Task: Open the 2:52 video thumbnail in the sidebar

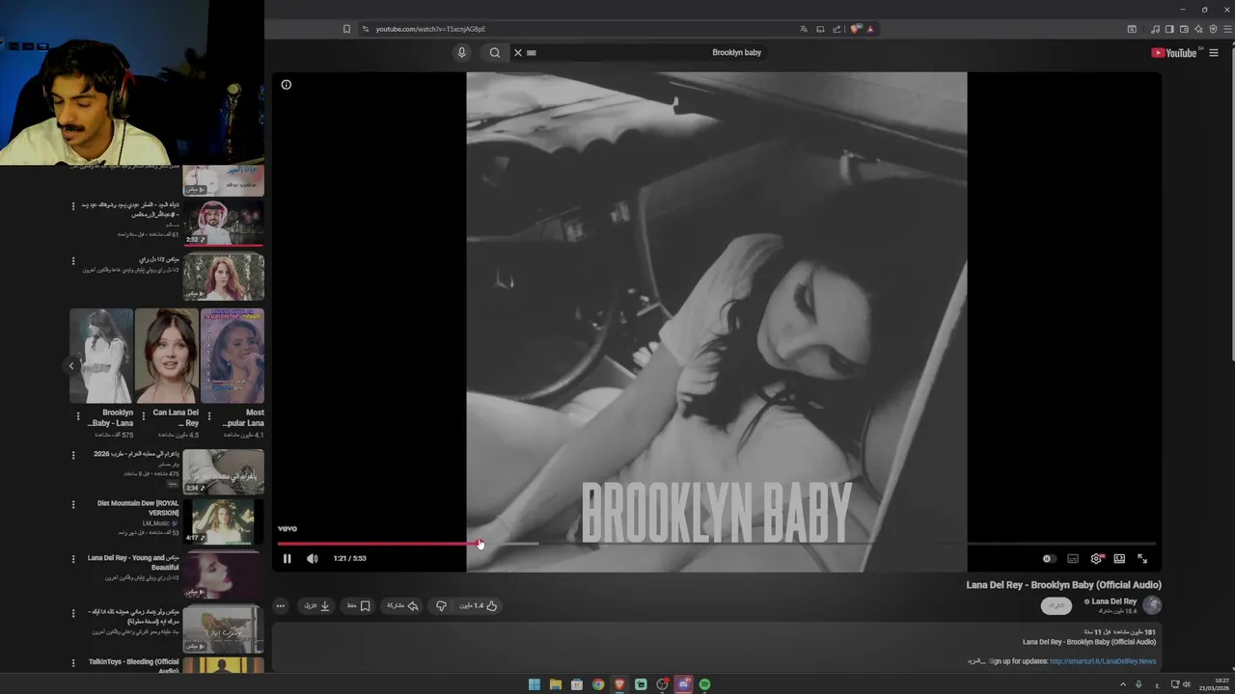Action: (223, 223)
